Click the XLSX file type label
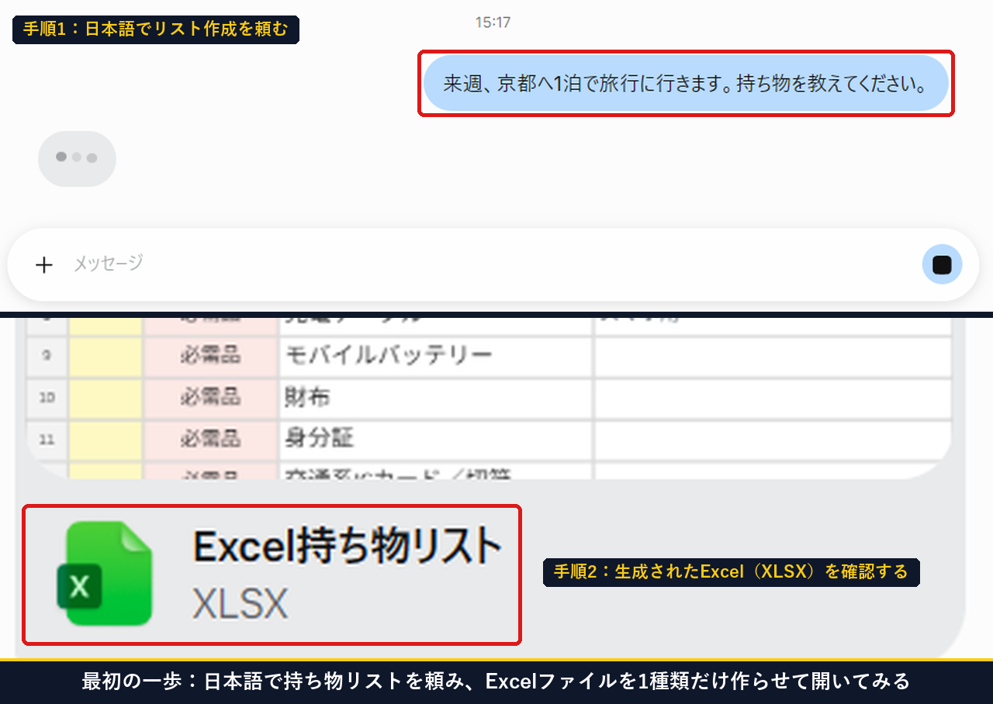This screenshot has height=704, width=993. click(240, 605)
